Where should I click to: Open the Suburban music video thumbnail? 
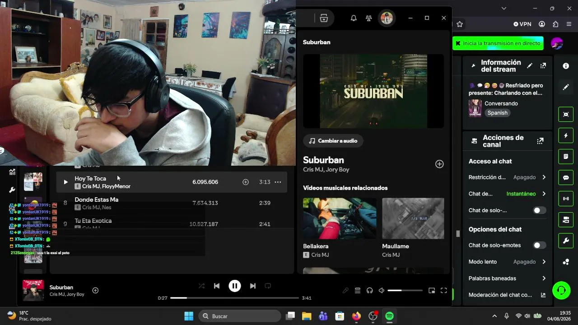[373, 91]
